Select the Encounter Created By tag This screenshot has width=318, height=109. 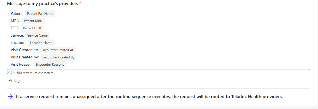point(58,57)
